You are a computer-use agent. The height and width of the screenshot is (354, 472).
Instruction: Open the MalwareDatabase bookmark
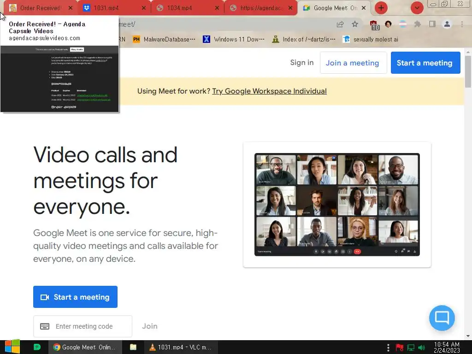164,39
